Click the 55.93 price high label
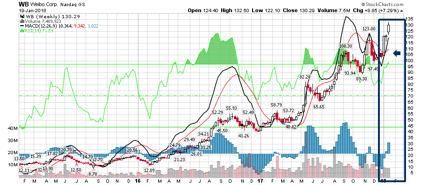This screenshot has width=421, height=185. (x=232, y=108)
